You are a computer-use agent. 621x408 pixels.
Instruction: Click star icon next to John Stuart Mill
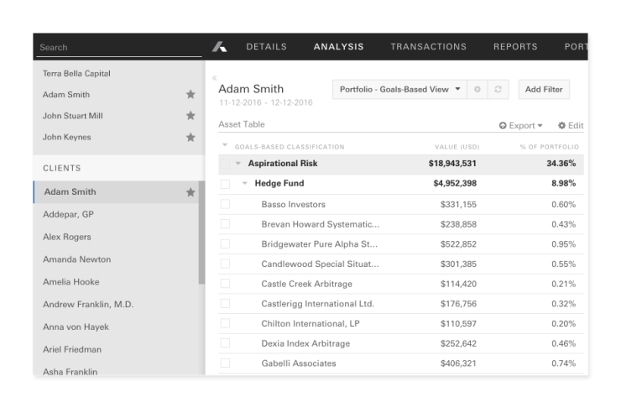point(190,116)
